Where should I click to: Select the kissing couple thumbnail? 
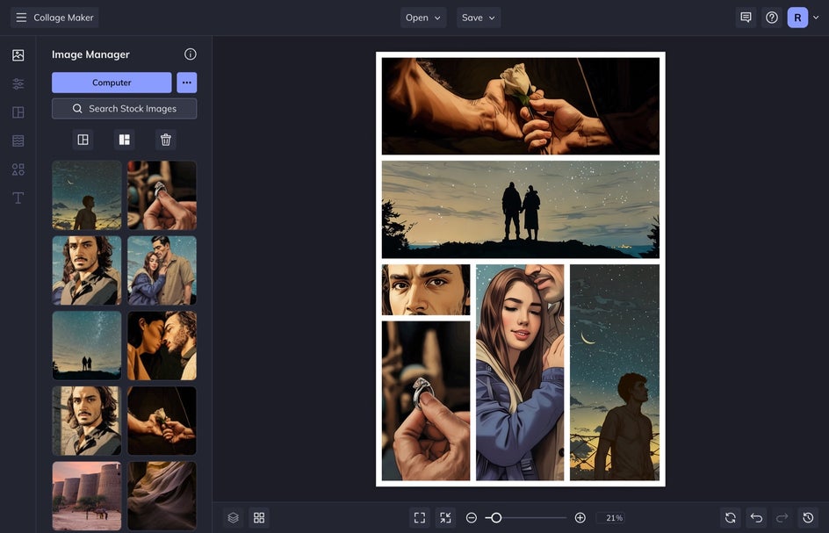point(162,345)
